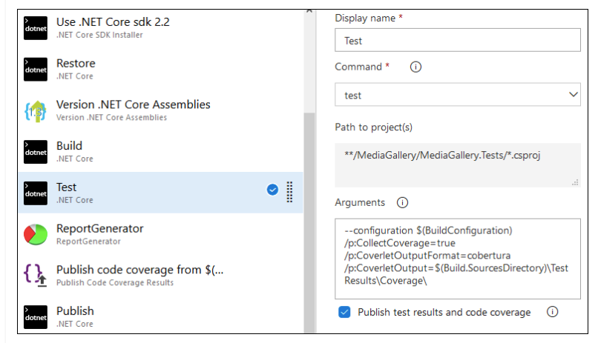Click the info icon beside Publish test results
The image size is (598, 343).
552,312
